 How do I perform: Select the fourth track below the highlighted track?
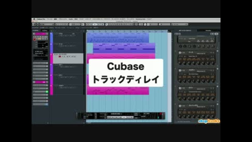[68, 69]
